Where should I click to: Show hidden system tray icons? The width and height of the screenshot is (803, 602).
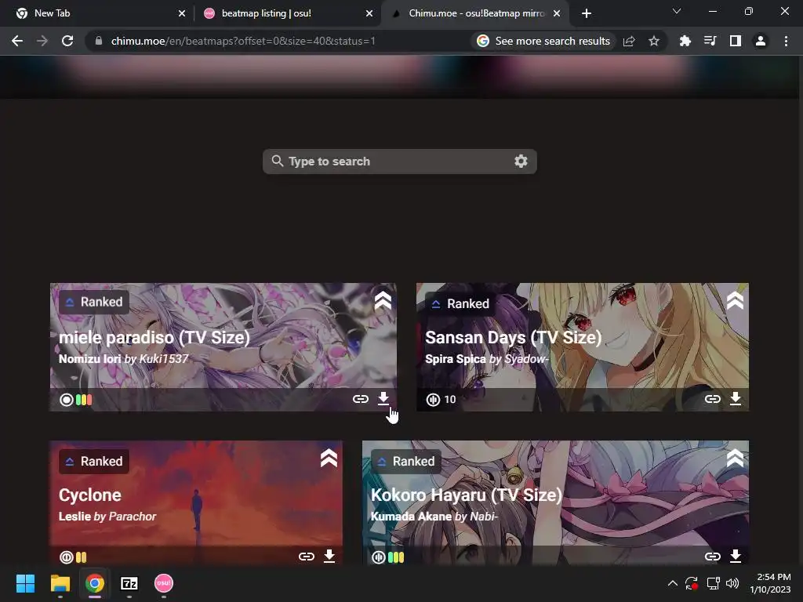click(x=673, y=583)
